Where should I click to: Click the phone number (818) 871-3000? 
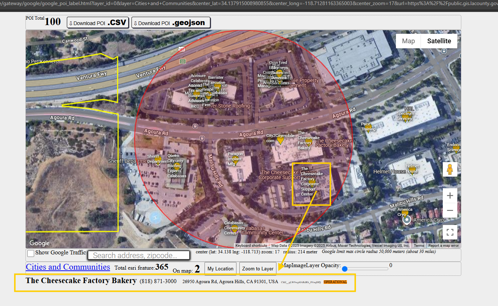click(158, 281)
